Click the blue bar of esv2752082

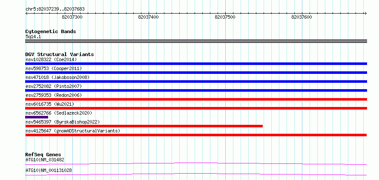pyautogui.click(x=196, y=90)
